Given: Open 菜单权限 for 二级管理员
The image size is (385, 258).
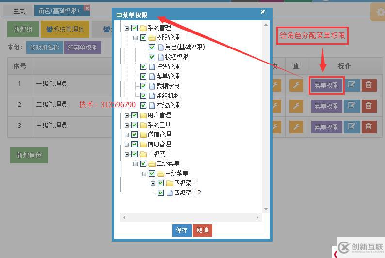Looking at the screenshot, I should click(x=326, y=106).
